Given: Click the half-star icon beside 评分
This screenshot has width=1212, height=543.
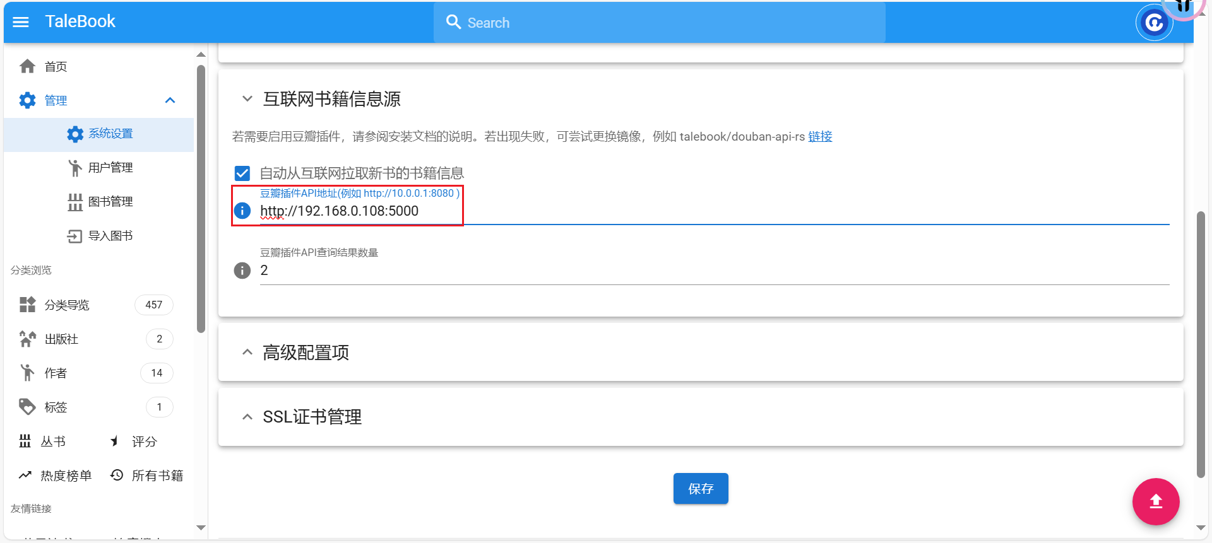Looking at the screenshot, I should tap(116, 441).
